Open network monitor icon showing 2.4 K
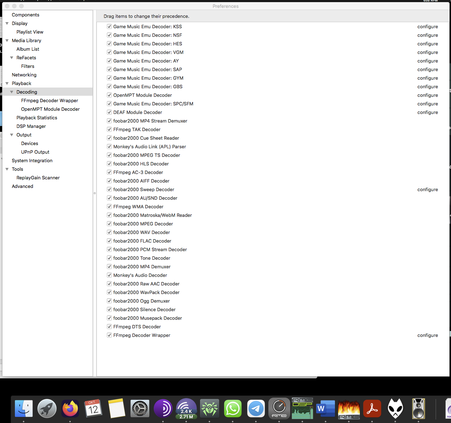The height and width of the screenshot is (423, 451). click(186, 408)
